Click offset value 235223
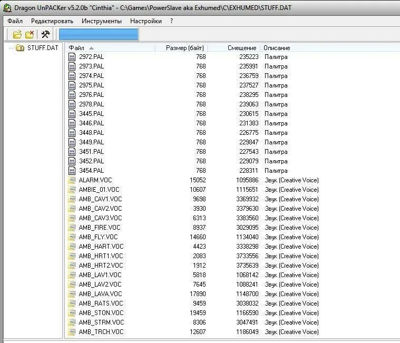400x343 pixels. [249, 57]
